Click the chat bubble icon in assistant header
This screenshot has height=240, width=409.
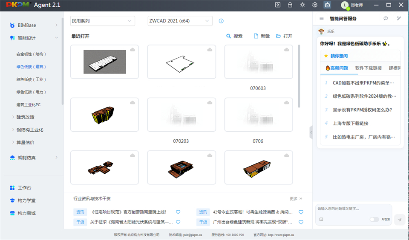(x=386, y=18)
